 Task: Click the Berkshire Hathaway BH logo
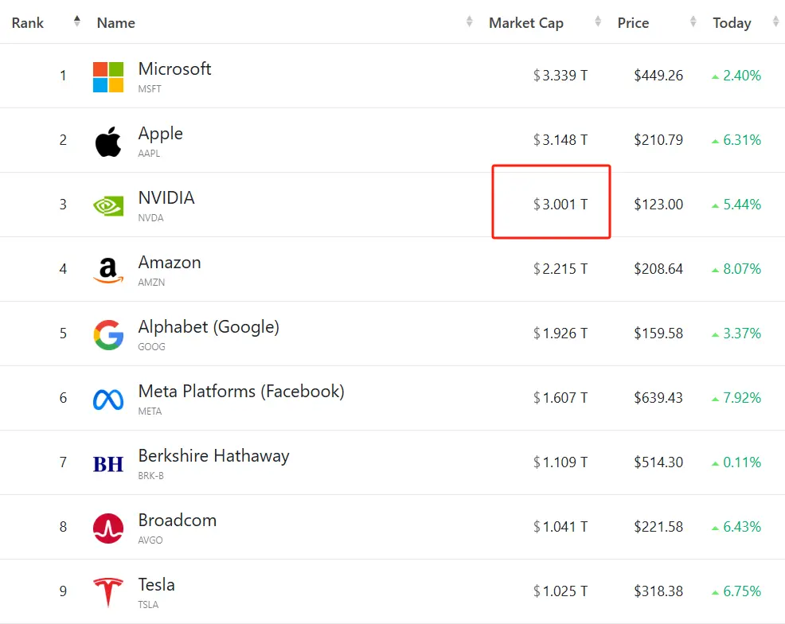tap(108, 463)
